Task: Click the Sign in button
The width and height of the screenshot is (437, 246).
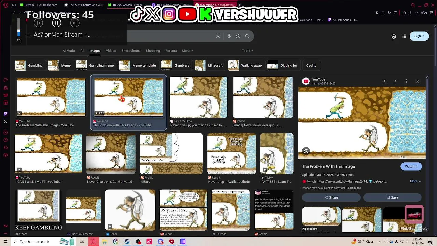Action: click(419, 36)
